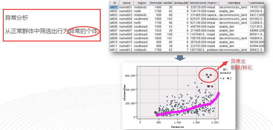Click claimvalue 74703.100
The height and width of the screenshot is (130, 273).
point(257,7)
